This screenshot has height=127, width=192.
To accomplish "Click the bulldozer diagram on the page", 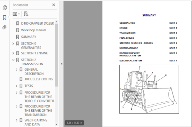I will (x=149, y=89).
